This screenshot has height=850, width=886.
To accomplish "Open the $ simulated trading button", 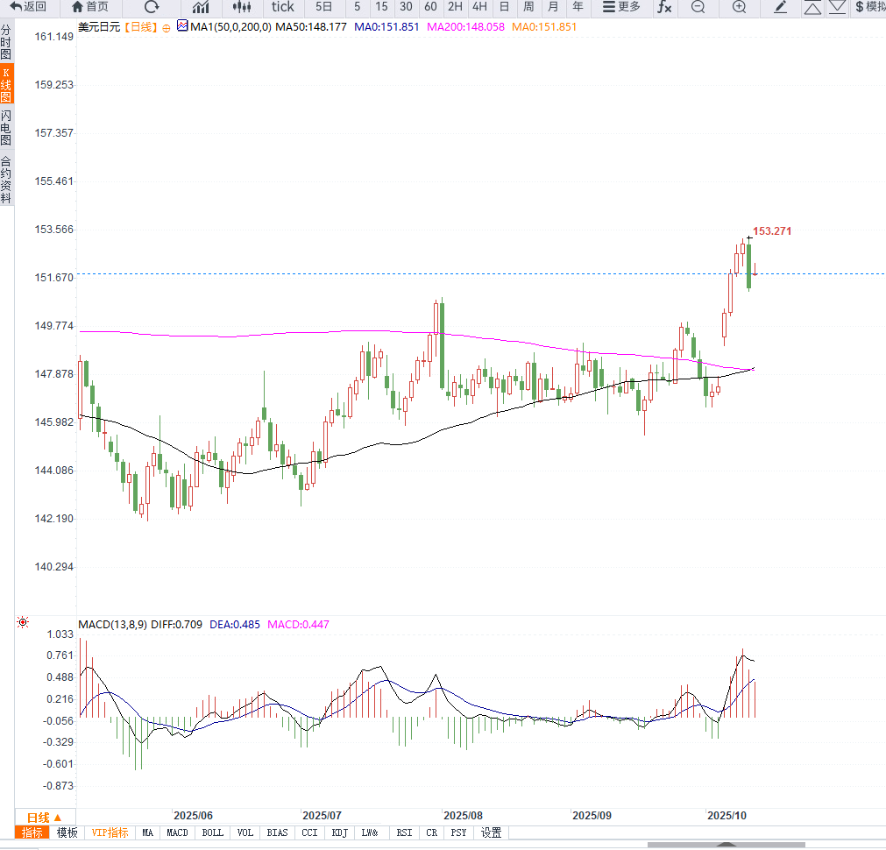I will point(870,7).
